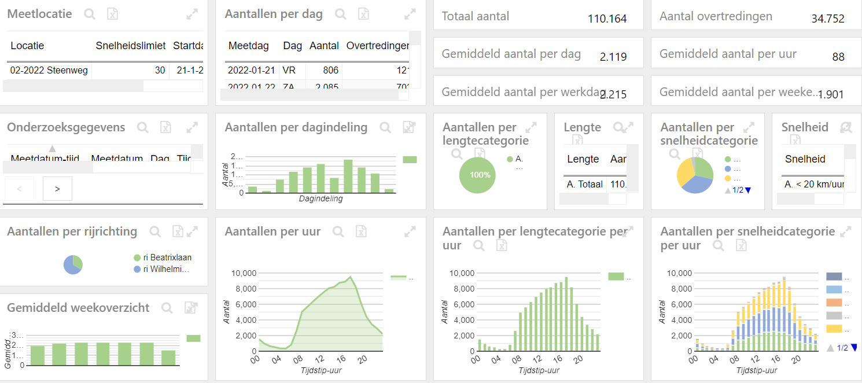Search in Aantallen per snelheidcategorie per uur
Screen dimensions: 862x383
coord(718,245)
